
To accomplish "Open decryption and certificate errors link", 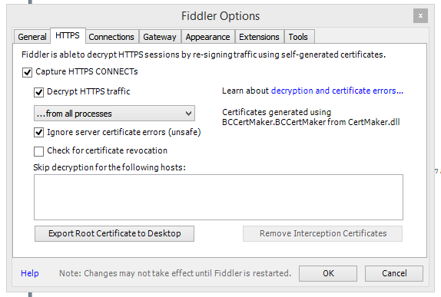I will click(x=337, y=91).
